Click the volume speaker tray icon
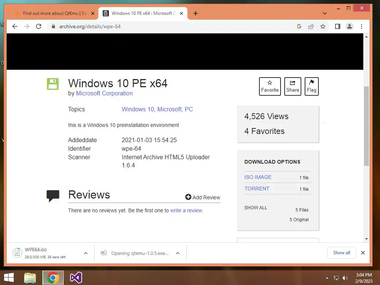 345,278
